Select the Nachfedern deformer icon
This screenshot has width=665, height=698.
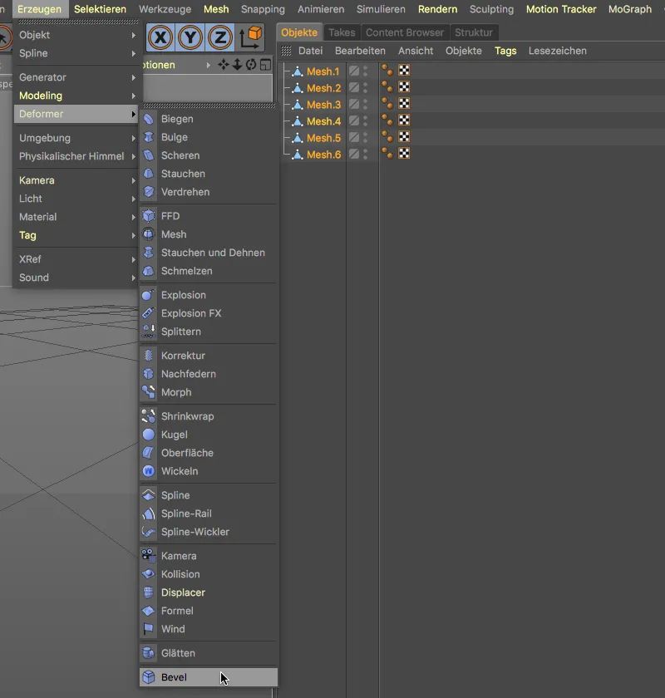pyautogui.click(x=148, y=373)
